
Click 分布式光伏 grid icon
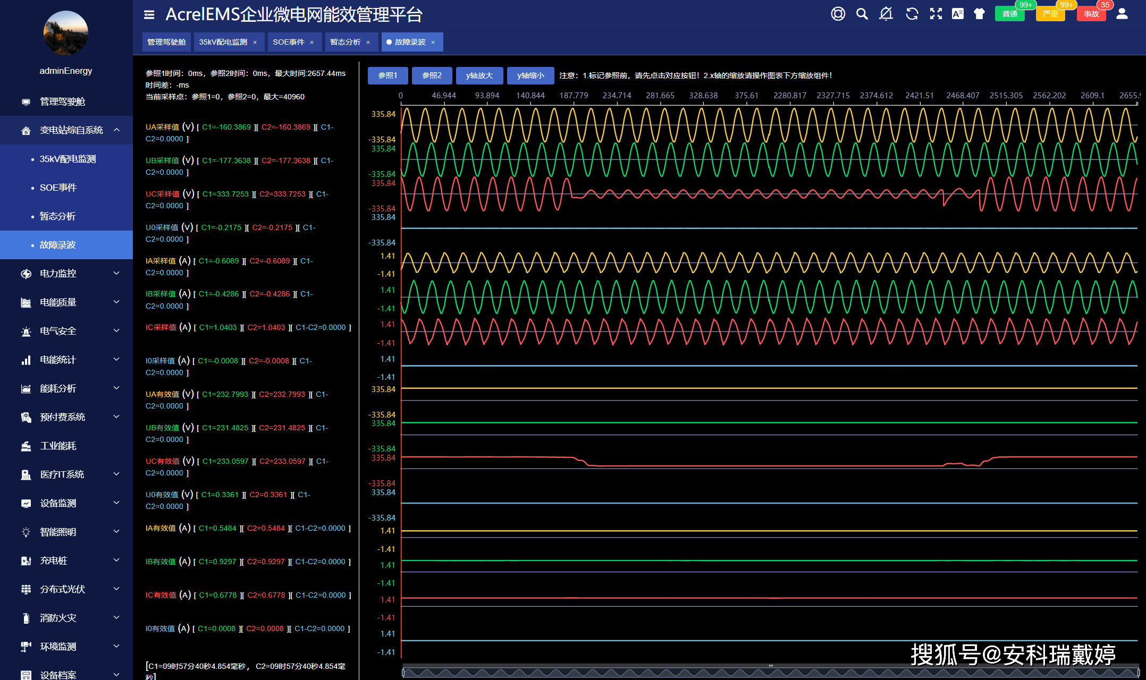pyautogui.click(x=26, y=590)
